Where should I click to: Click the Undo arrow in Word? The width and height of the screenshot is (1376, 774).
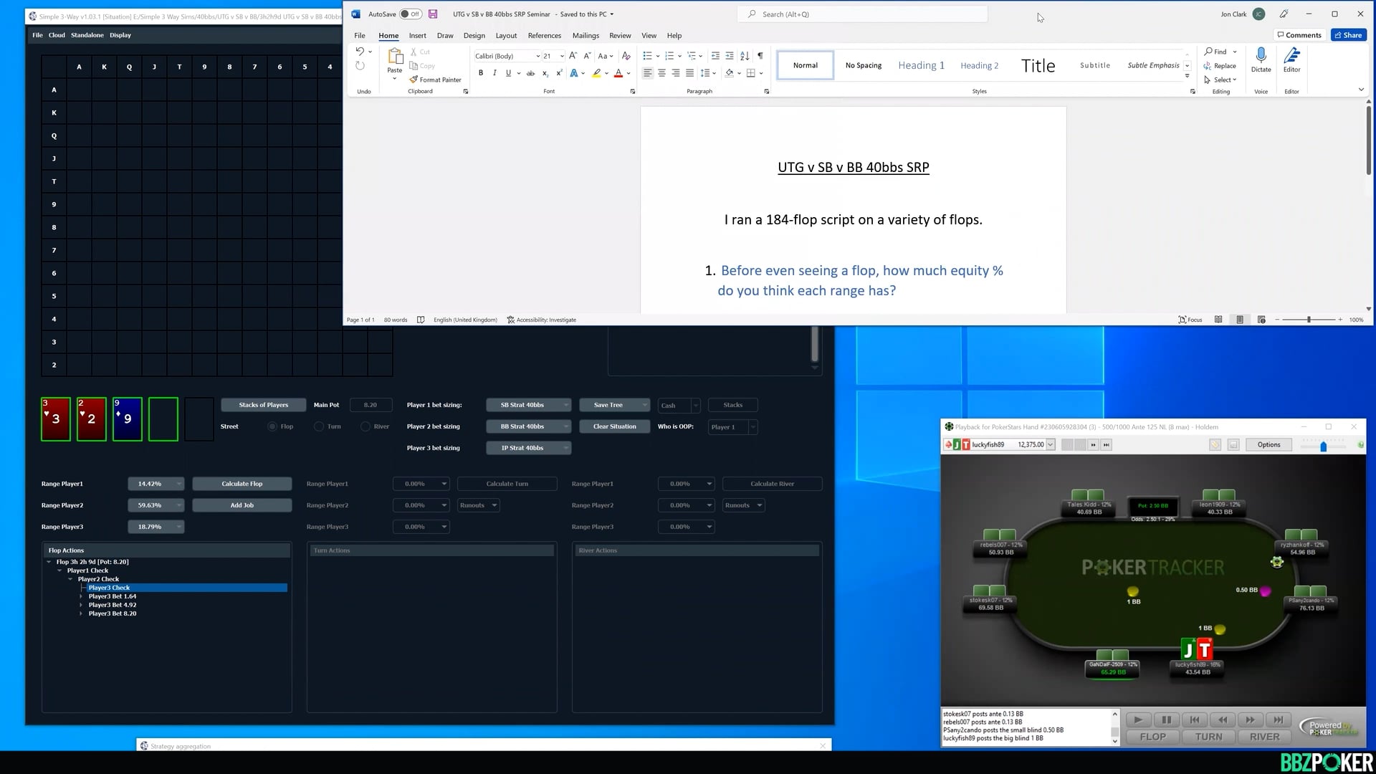(360, 52)
